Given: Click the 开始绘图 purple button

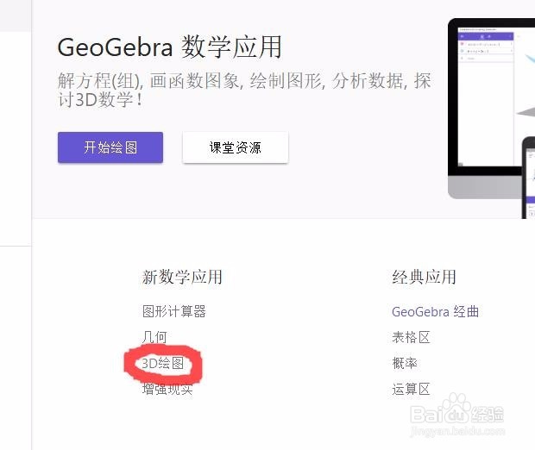Looking at the screenshot, I should (110, 147).
